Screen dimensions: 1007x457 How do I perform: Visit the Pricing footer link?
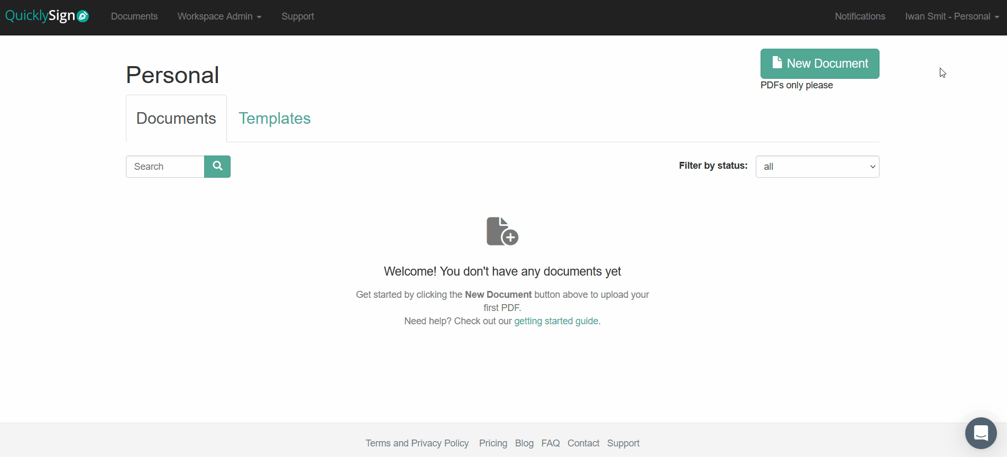493,443
